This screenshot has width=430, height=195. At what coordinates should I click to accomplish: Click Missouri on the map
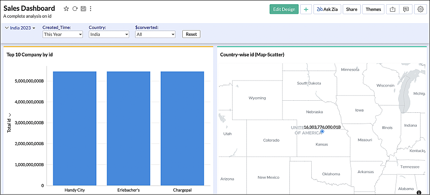[365, 140]
